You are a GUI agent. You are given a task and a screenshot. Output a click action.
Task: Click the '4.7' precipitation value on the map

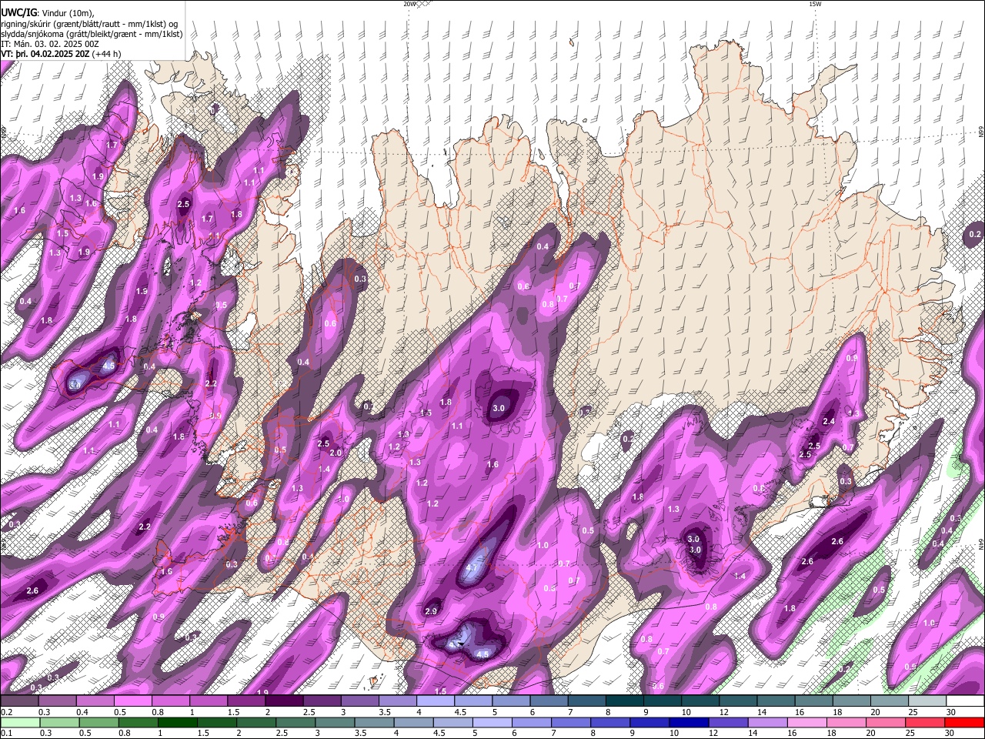tap(472, 569)
